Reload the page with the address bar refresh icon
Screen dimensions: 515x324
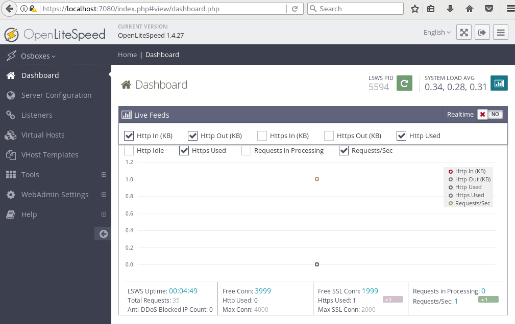click(295, 9)
